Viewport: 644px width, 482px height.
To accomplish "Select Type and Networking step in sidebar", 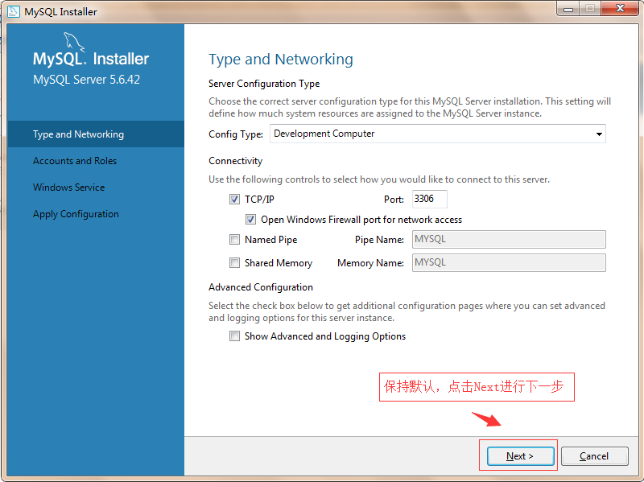I will pyautogui.click(x=96, y=134).
